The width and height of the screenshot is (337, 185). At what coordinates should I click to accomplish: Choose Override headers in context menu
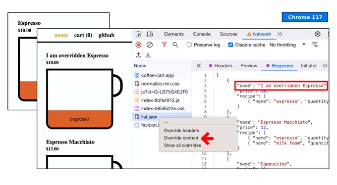[x=181, y=131]
